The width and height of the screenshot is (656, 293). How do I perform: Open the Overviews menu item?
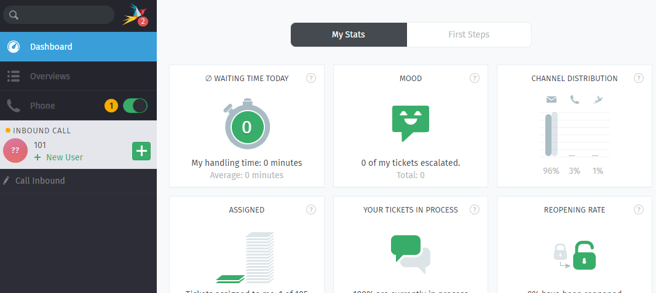[78, 76]
